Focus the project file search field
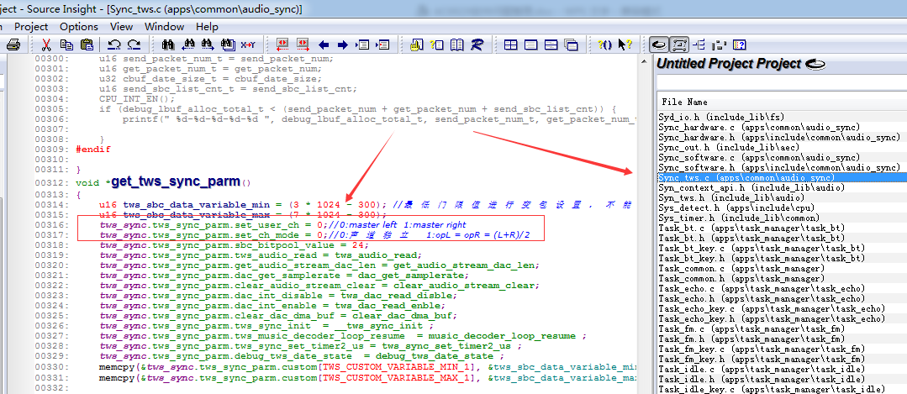Viewport: 907px width, 394px height. click(x=782, y=83)
